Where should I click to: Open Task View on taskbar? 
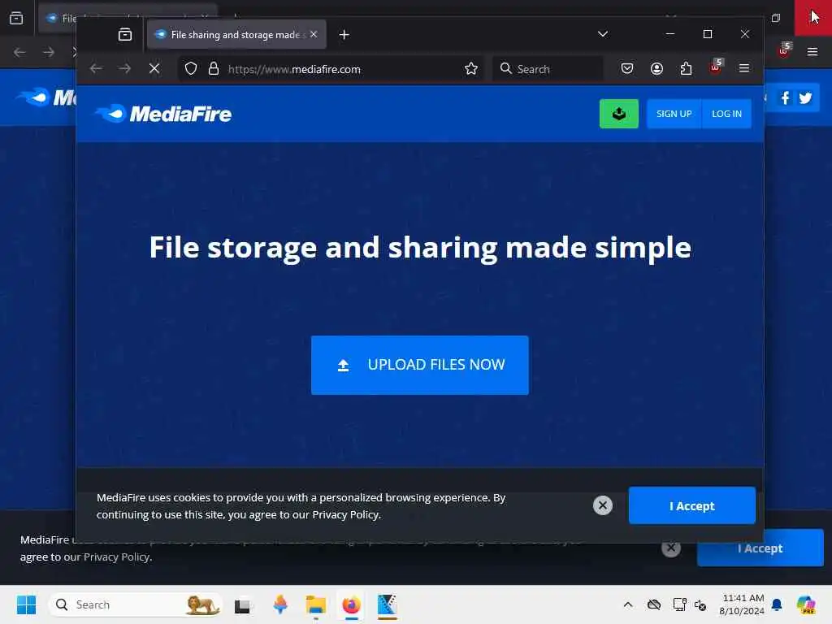[x=243, y=604]
